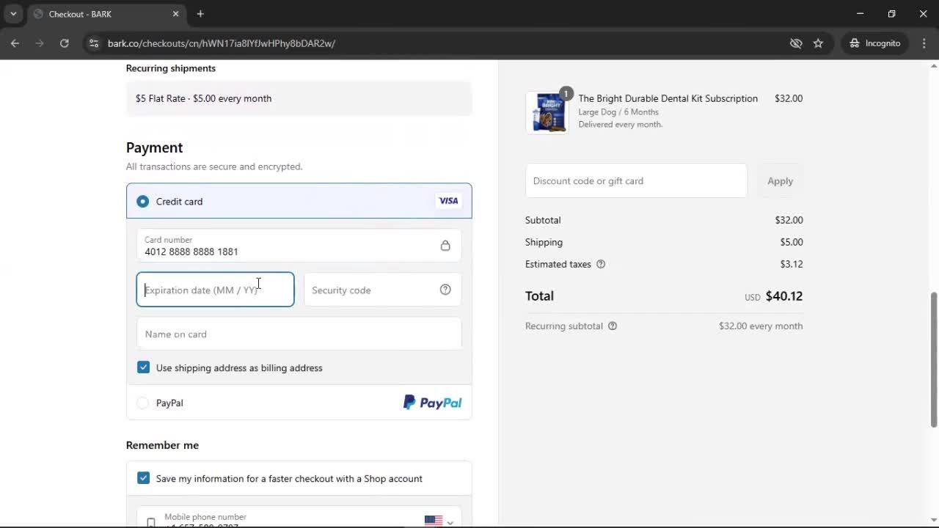Click the Payment heading
The height and width of the screenshot is (528, 939).
(154, 147)
